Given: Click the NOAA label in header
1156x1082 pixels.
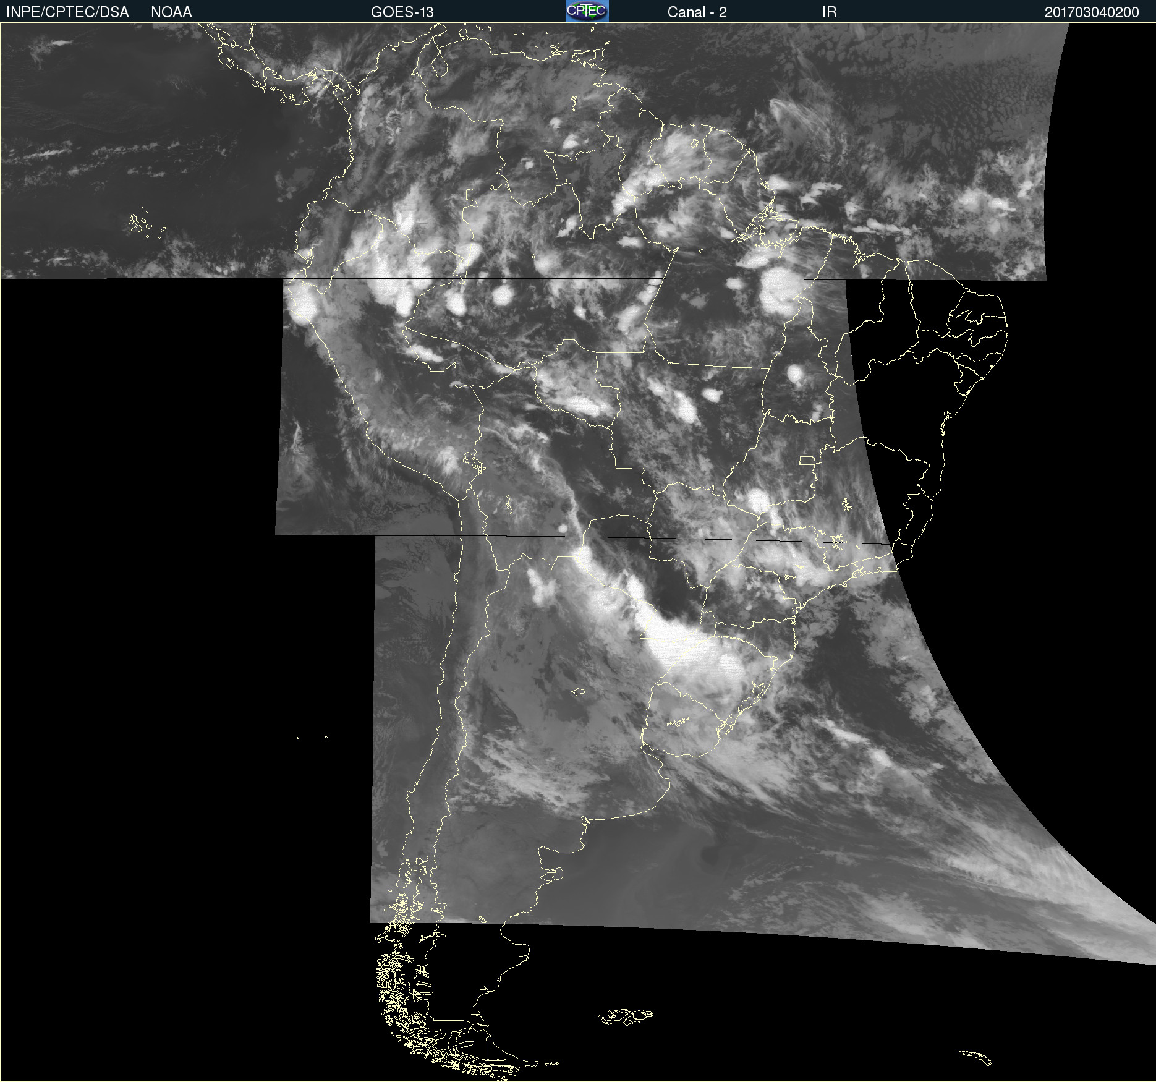Looking at the screenshot, I should 171,12.
